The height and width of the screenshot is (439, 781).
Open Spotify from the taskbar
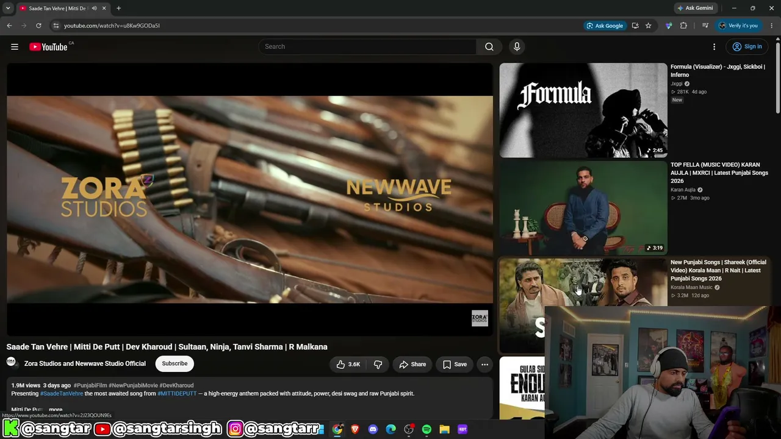coord(426,429)
